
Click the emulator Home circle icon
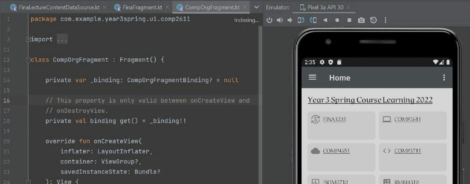tap(337, 20)
